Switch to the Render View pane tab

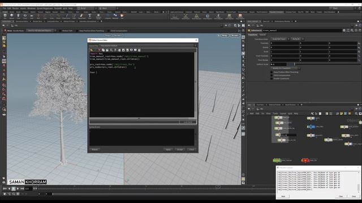37,21
